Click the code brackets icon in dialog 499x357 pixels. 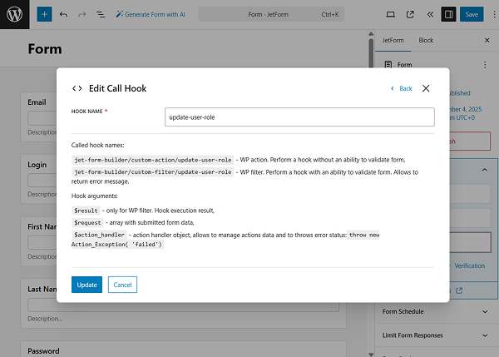tap(77, 88)
